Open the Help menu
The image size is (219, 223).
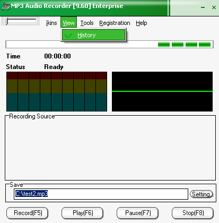click(142, 23)
